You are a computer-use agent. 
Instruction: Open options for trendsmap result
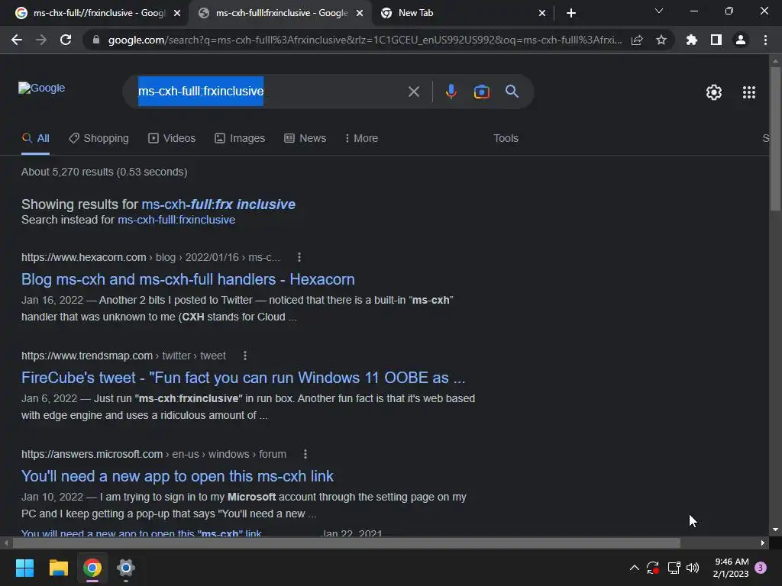coord(245,356)
